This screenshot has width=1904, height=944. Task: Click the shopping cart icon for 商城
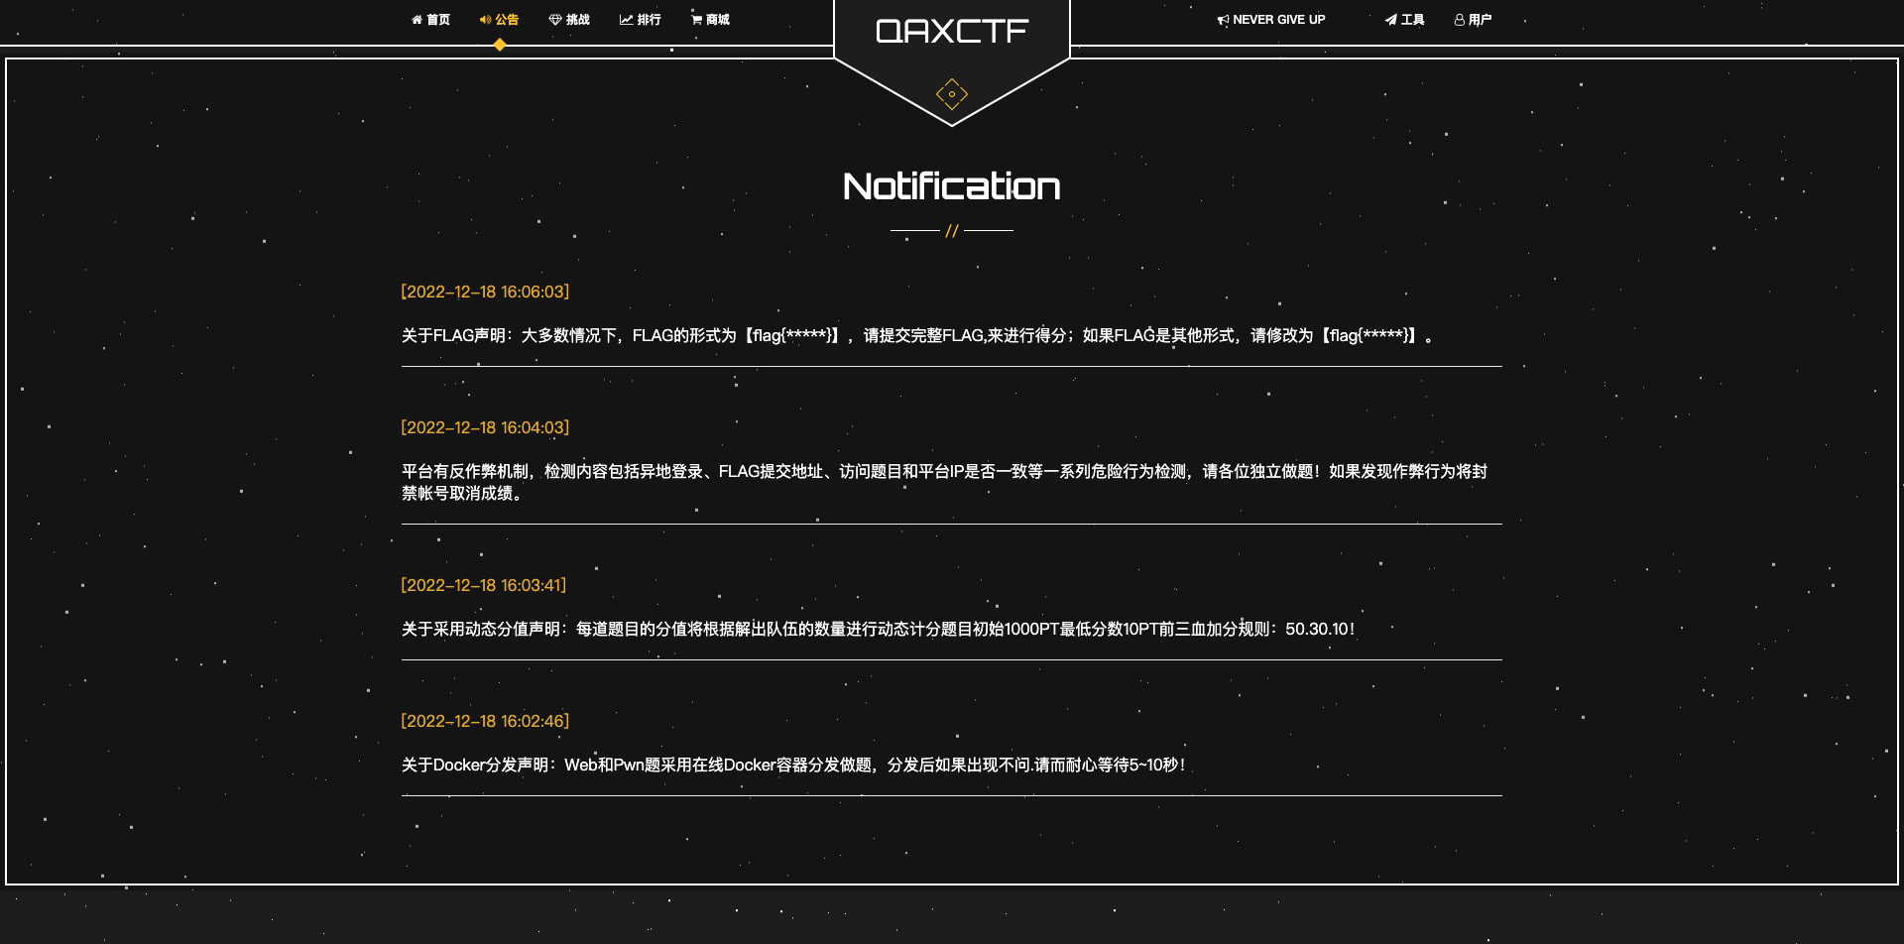coord(696,19)
